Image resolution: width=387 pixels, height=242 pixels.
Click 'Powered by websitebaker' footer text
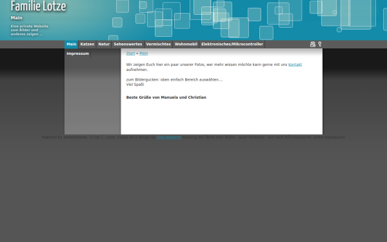point(64,137)
